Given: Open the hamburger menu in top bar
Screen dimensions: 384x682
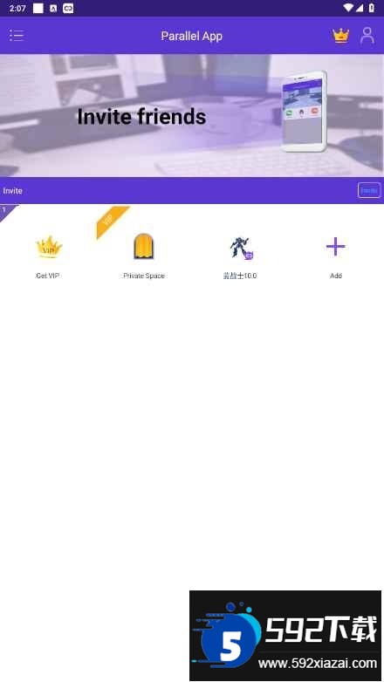Looking at the screenshot, I should pyautogui.click(x=17, y=36).
